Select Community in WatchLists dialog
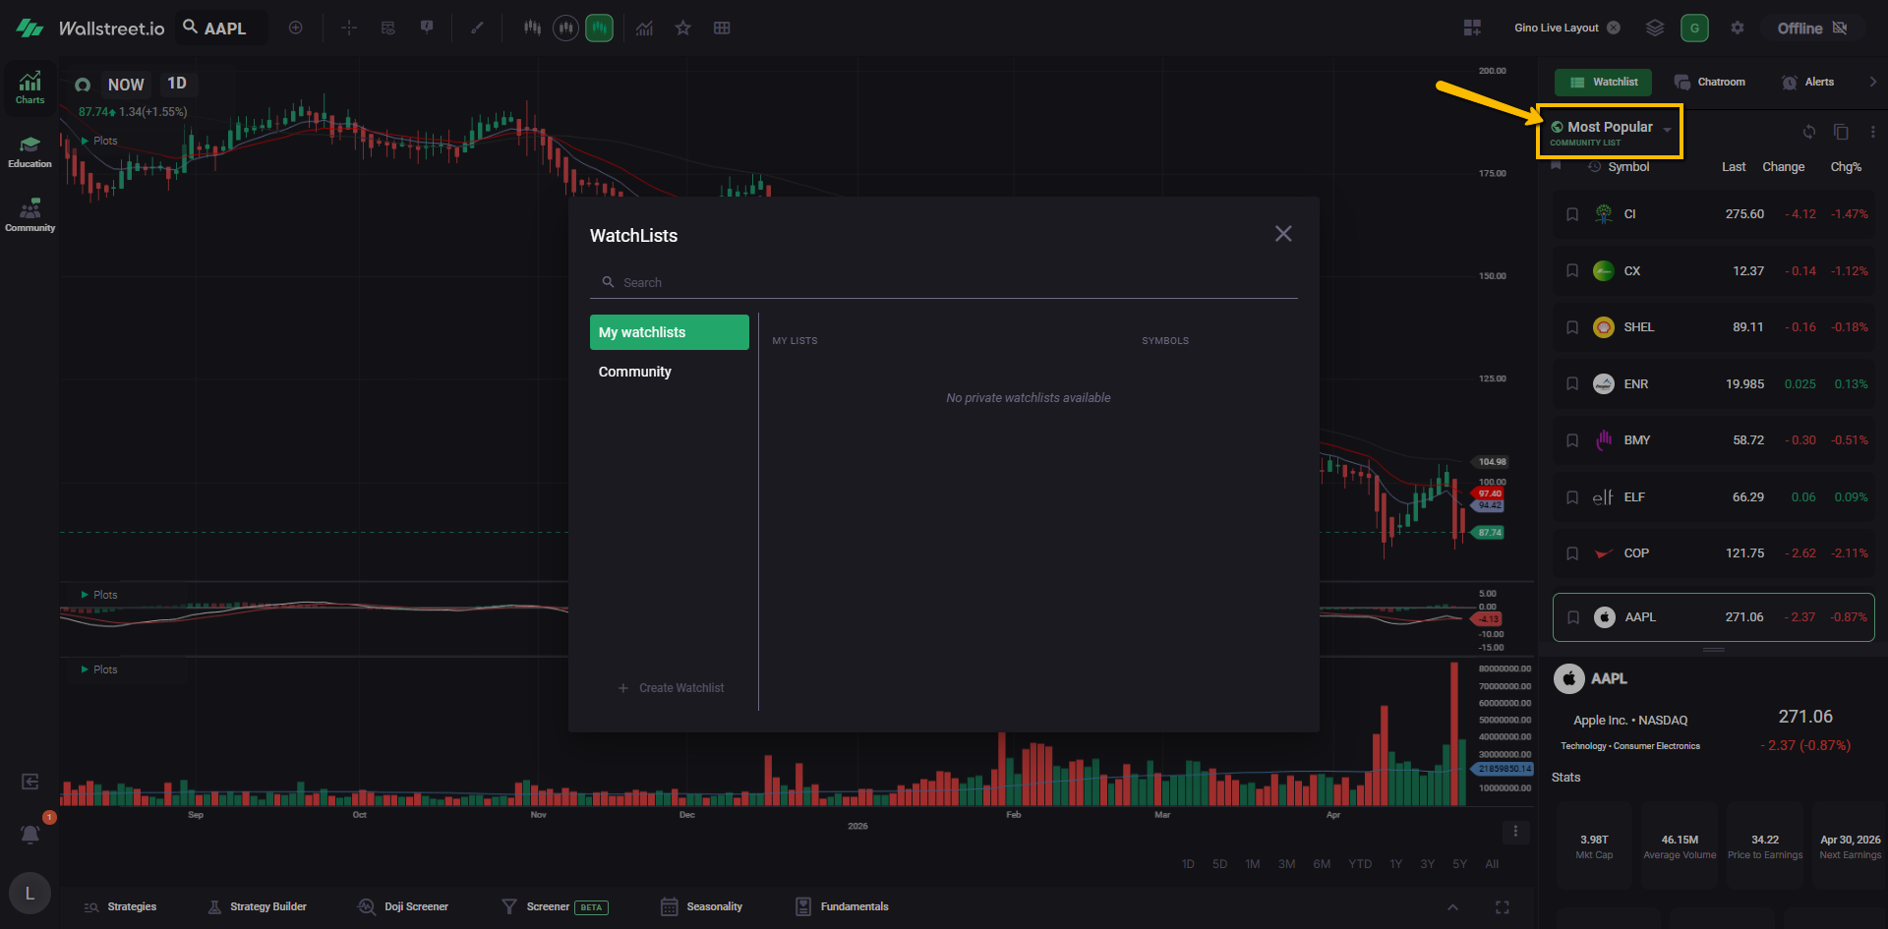 click(x=635, y=372)
